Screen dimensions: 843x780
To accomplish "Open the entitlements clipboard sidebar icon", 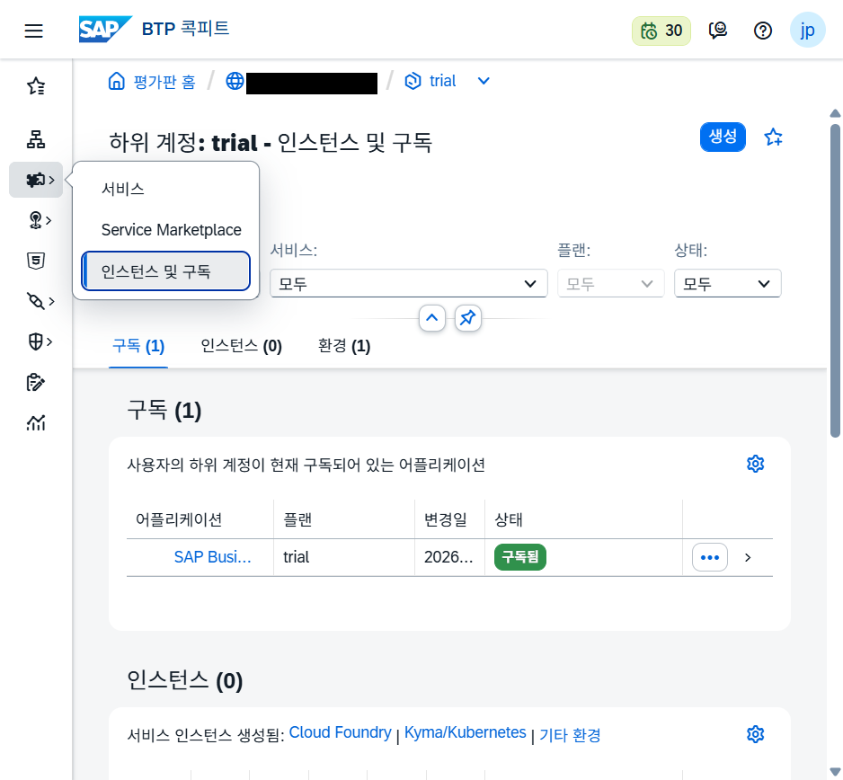I will point(35,382).
